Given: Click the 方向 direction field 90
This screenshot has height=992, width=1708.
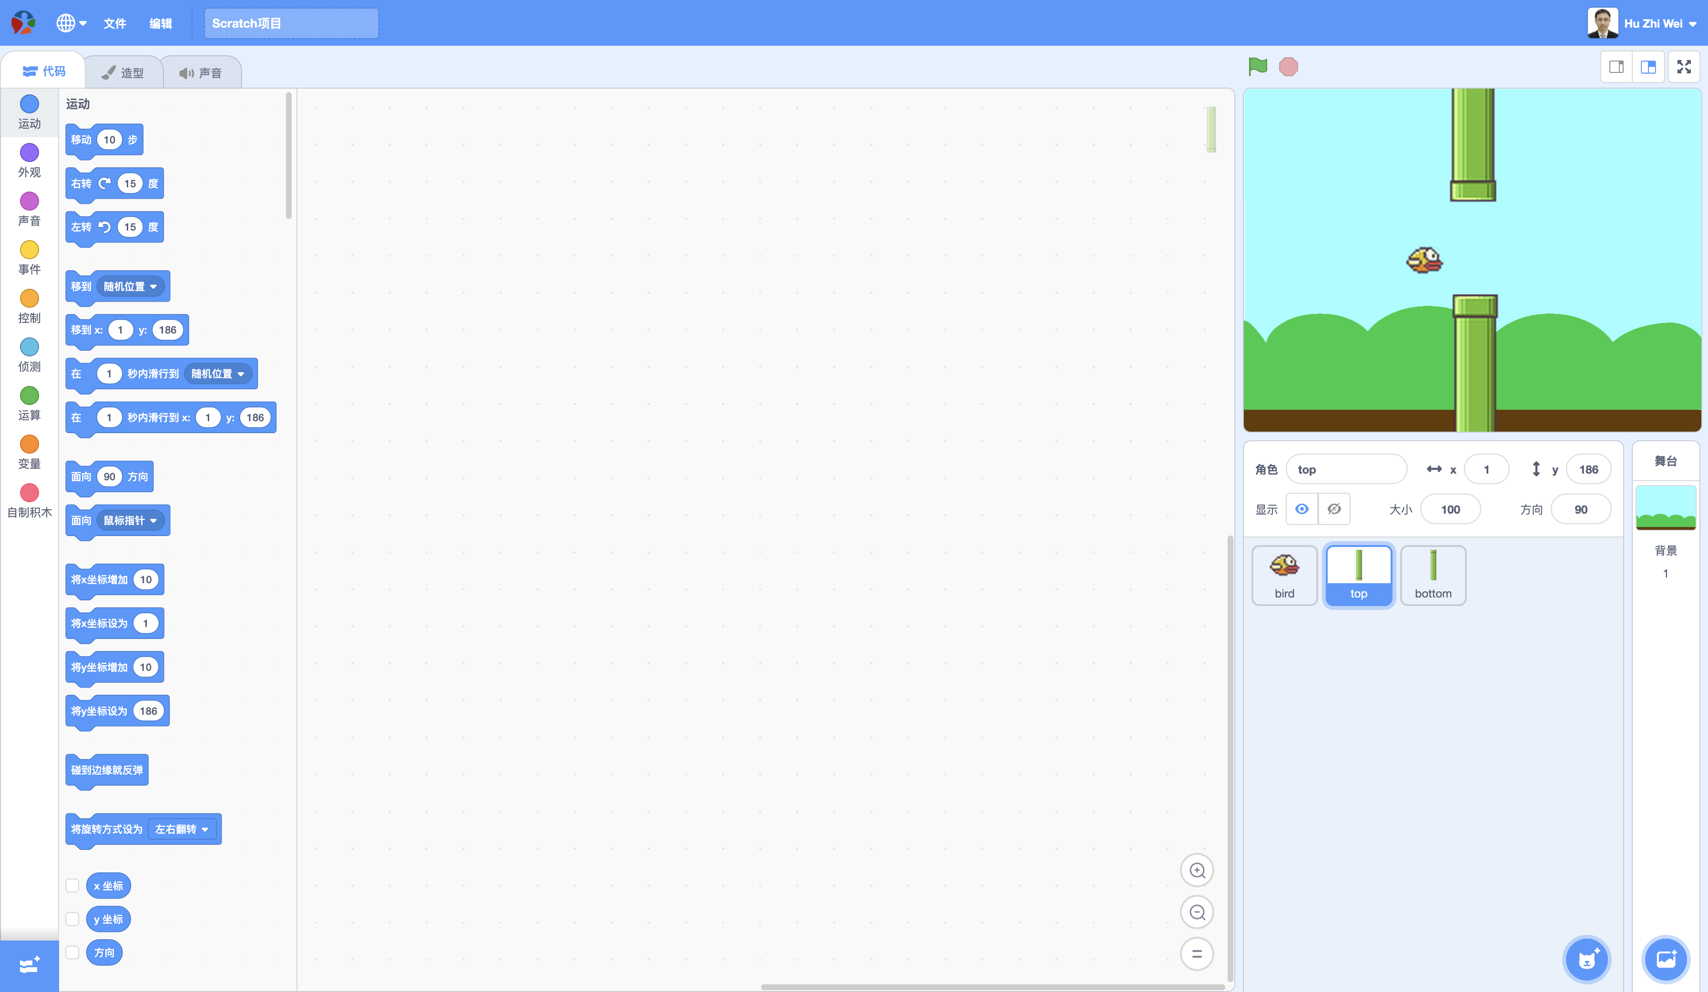Looking at the screenshot, I should [1581, 509].
